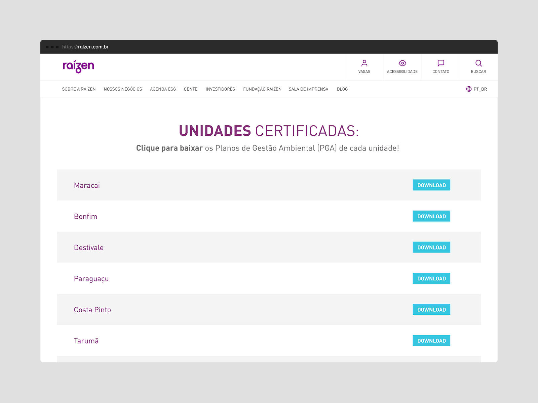Image resolution: width=538 pixels, height=403 pixels.
Task: Navigate to Sala de Imprensa
Action: [308, 89]
